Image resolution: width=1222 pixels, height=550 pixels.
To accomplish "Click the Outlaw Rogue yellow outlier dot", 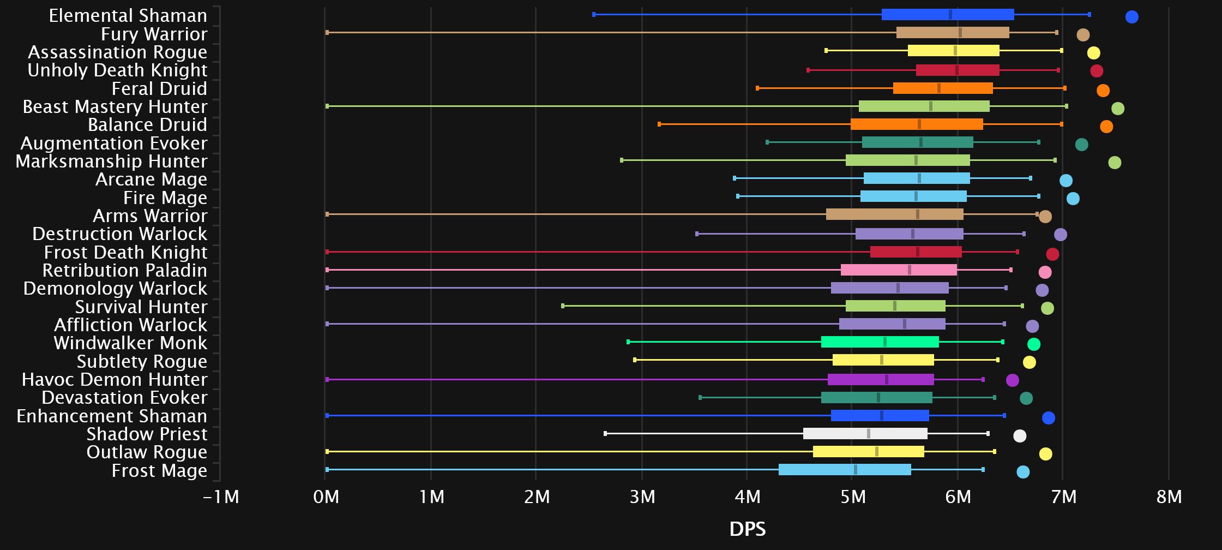I will click(x=1045, y=454).
